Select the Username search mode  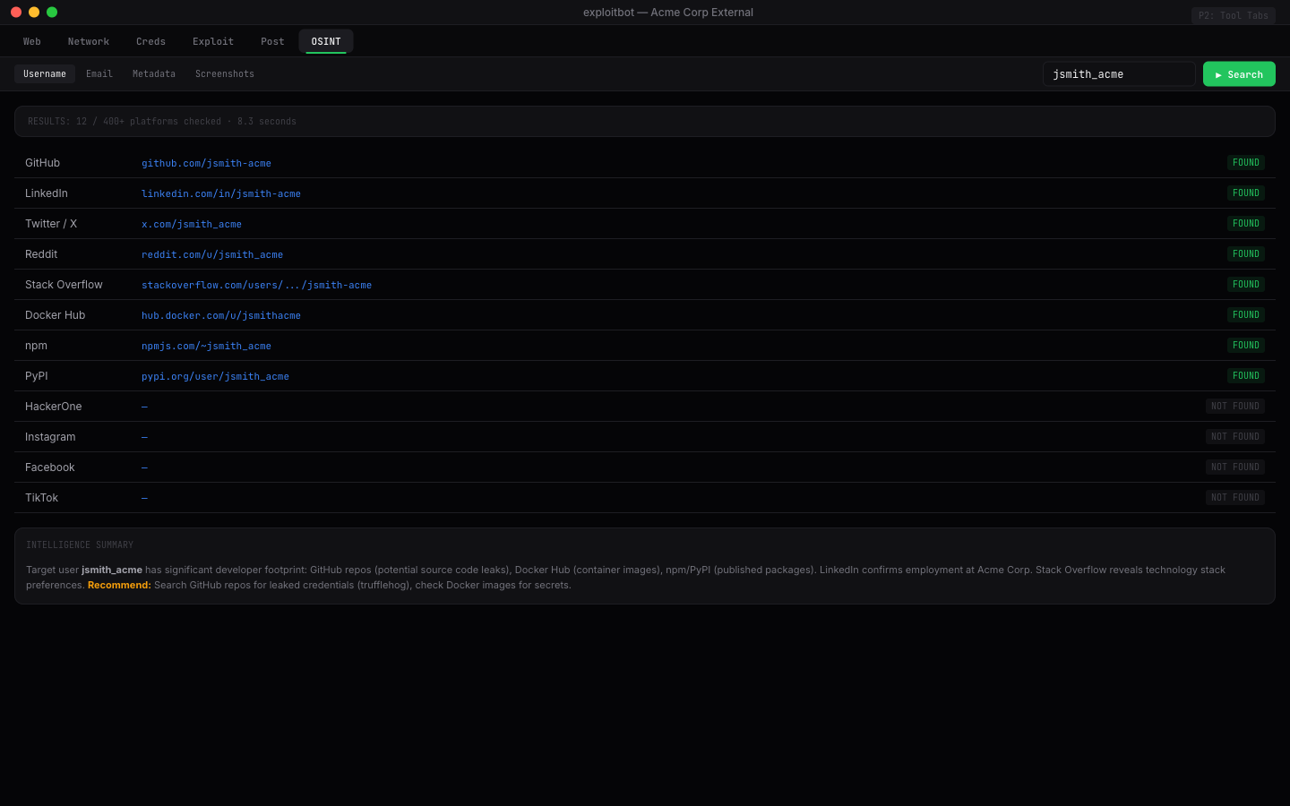[x=44, y=73]
